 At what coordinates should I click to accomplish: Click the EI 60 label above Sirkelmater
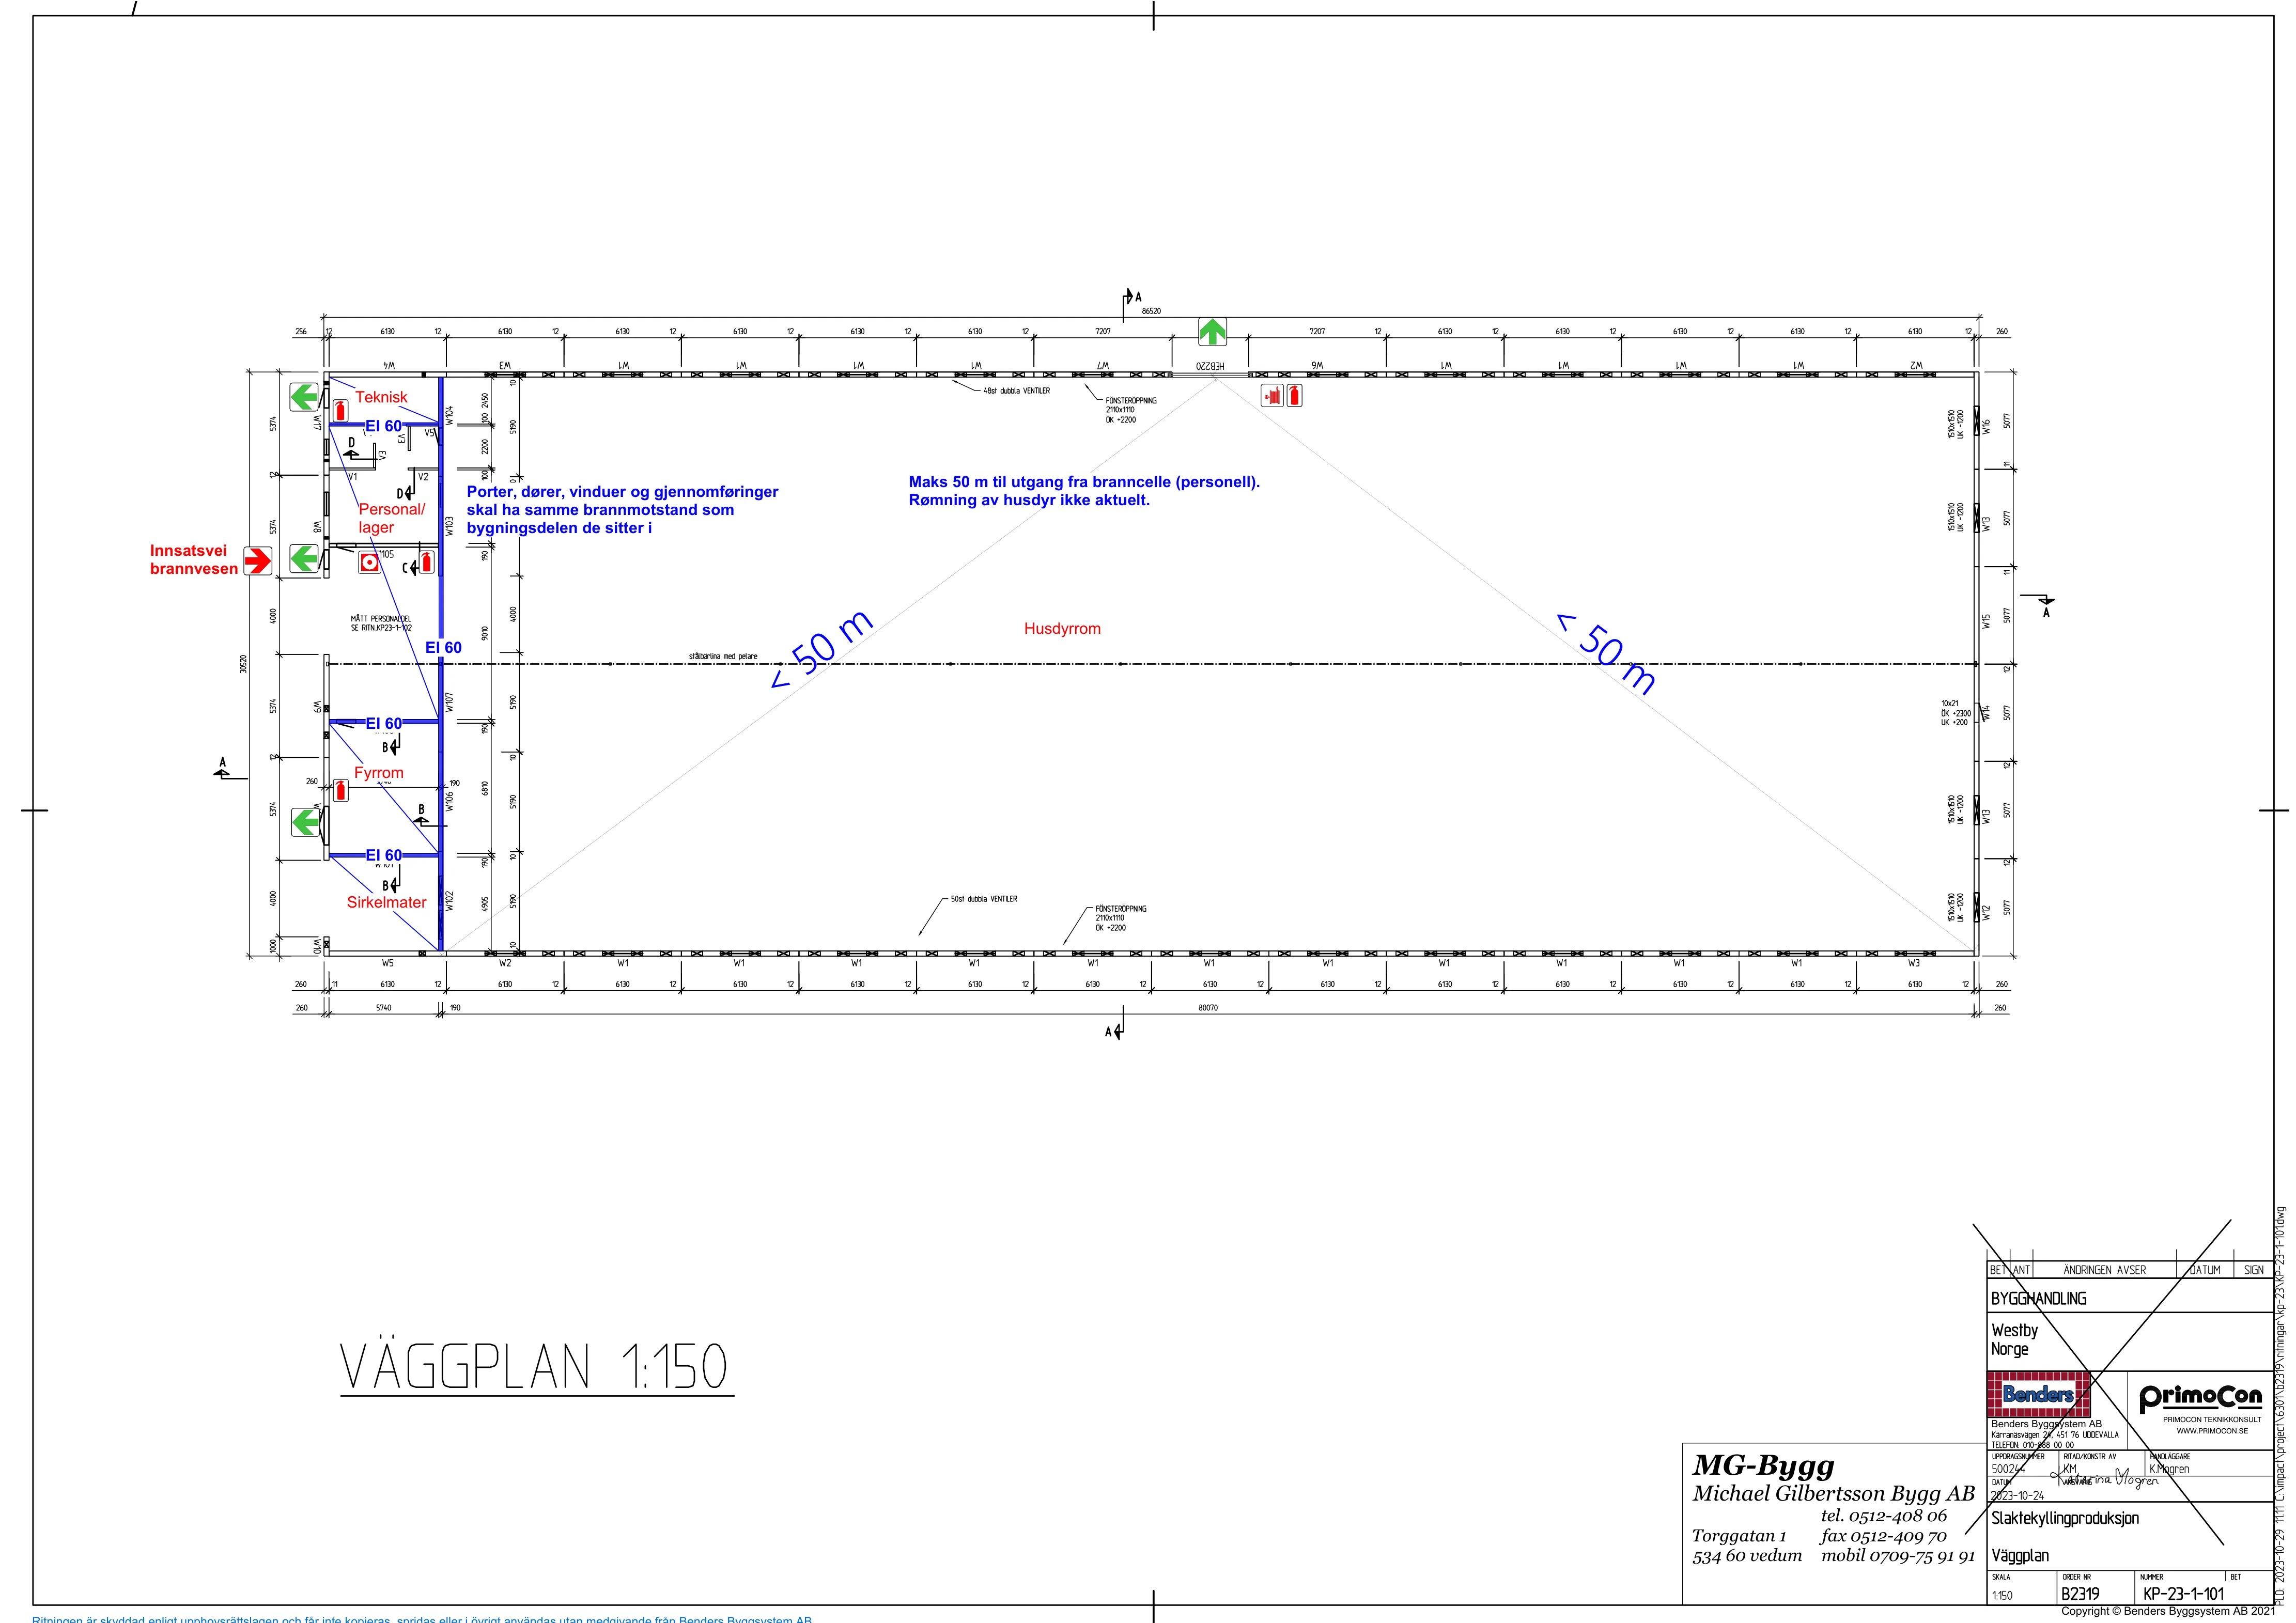(384, 855)
